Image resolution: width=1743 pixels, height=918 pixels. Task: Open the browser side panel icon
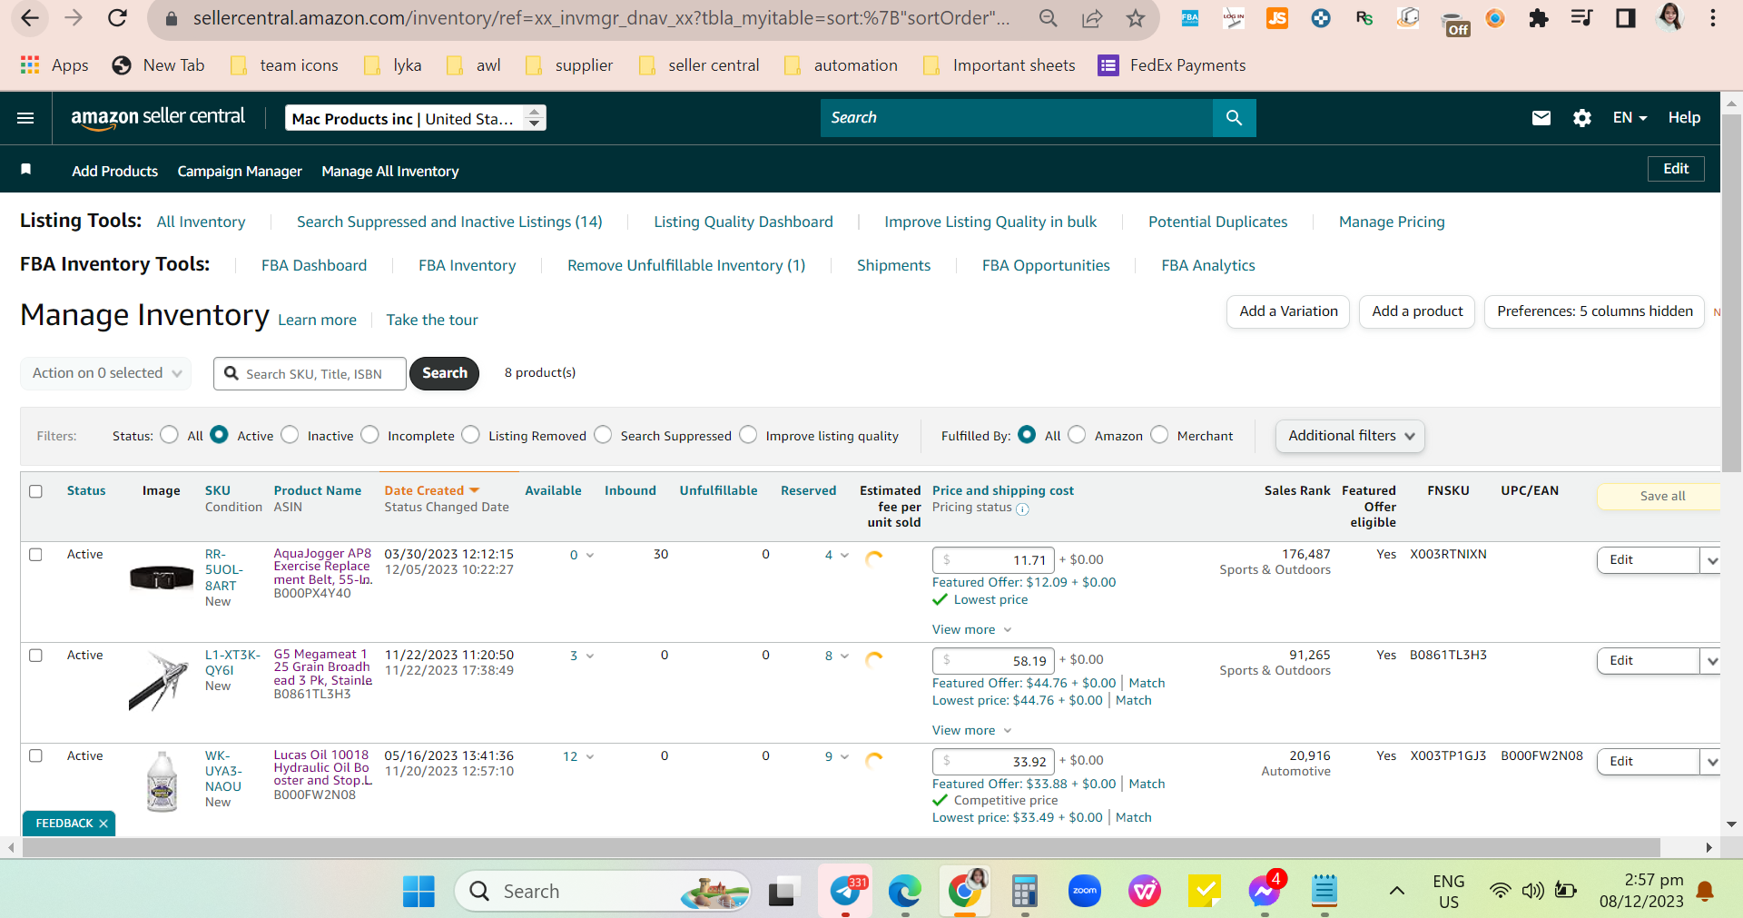(1626, 18)
